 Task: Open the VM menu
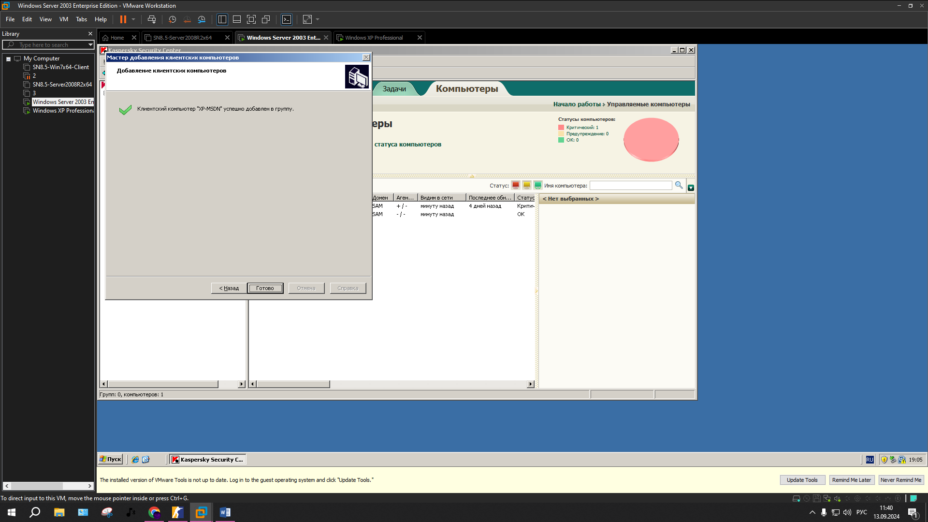(64, 19)
